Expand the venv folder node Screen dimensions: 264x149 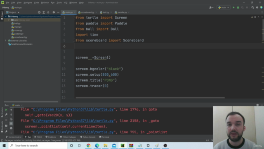(9, 20)
